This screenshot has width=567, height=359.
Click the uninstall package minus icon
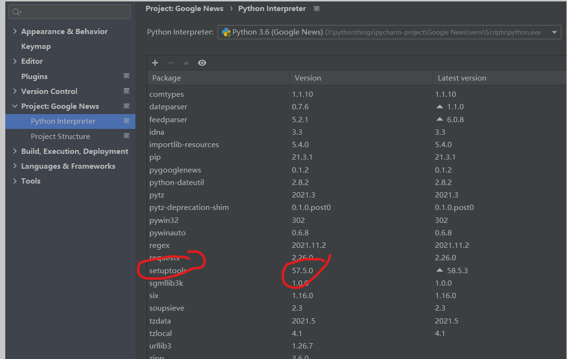coord(171,63)
